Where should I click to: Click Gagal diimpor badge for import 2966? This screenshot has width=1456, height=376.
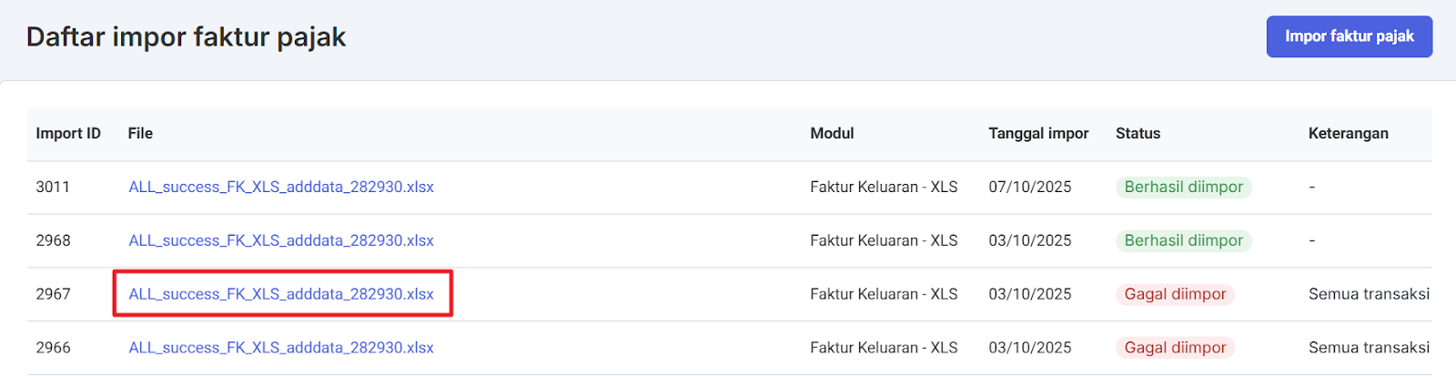(1175, 348)
